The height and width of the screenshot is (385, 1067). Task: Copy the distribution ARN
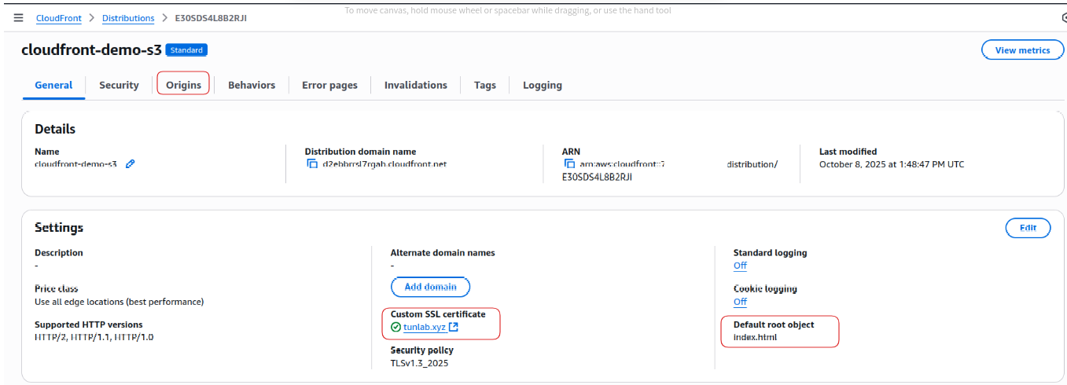coord(570,164)
